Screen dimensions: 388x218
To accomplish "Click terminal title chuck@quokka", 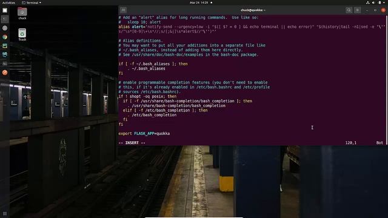I will pos(253,10).
